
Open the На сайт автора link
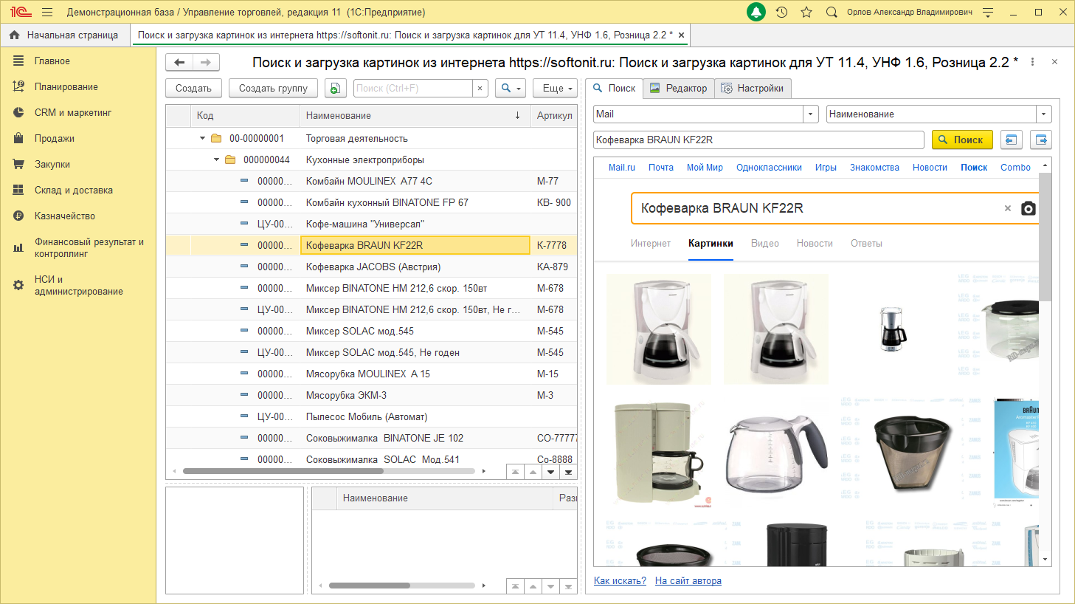click(688, 580)
